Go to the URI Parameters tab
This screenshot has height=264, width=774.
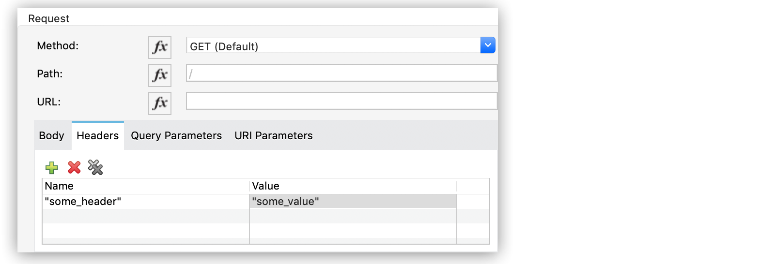274,136
